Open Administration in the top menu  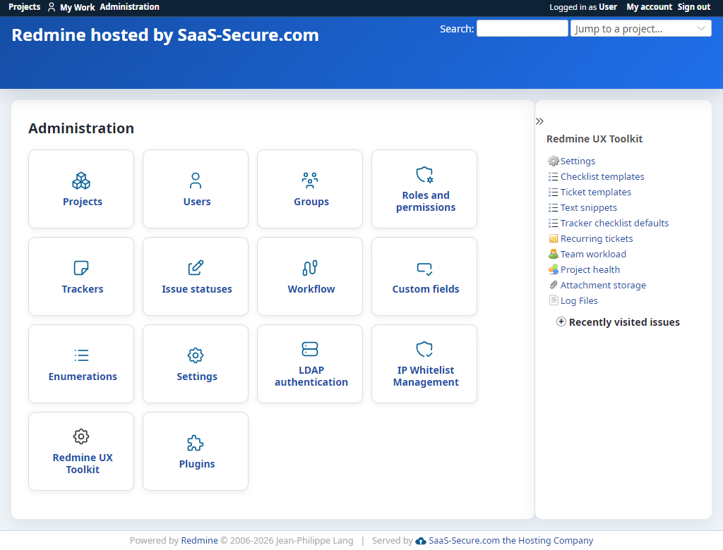(x=130, y=7)
